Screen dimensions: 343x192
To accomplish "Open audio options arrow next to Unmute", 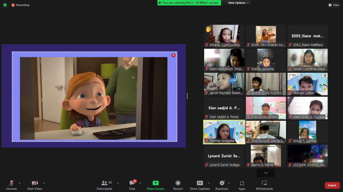I will [x=20, y=183].
